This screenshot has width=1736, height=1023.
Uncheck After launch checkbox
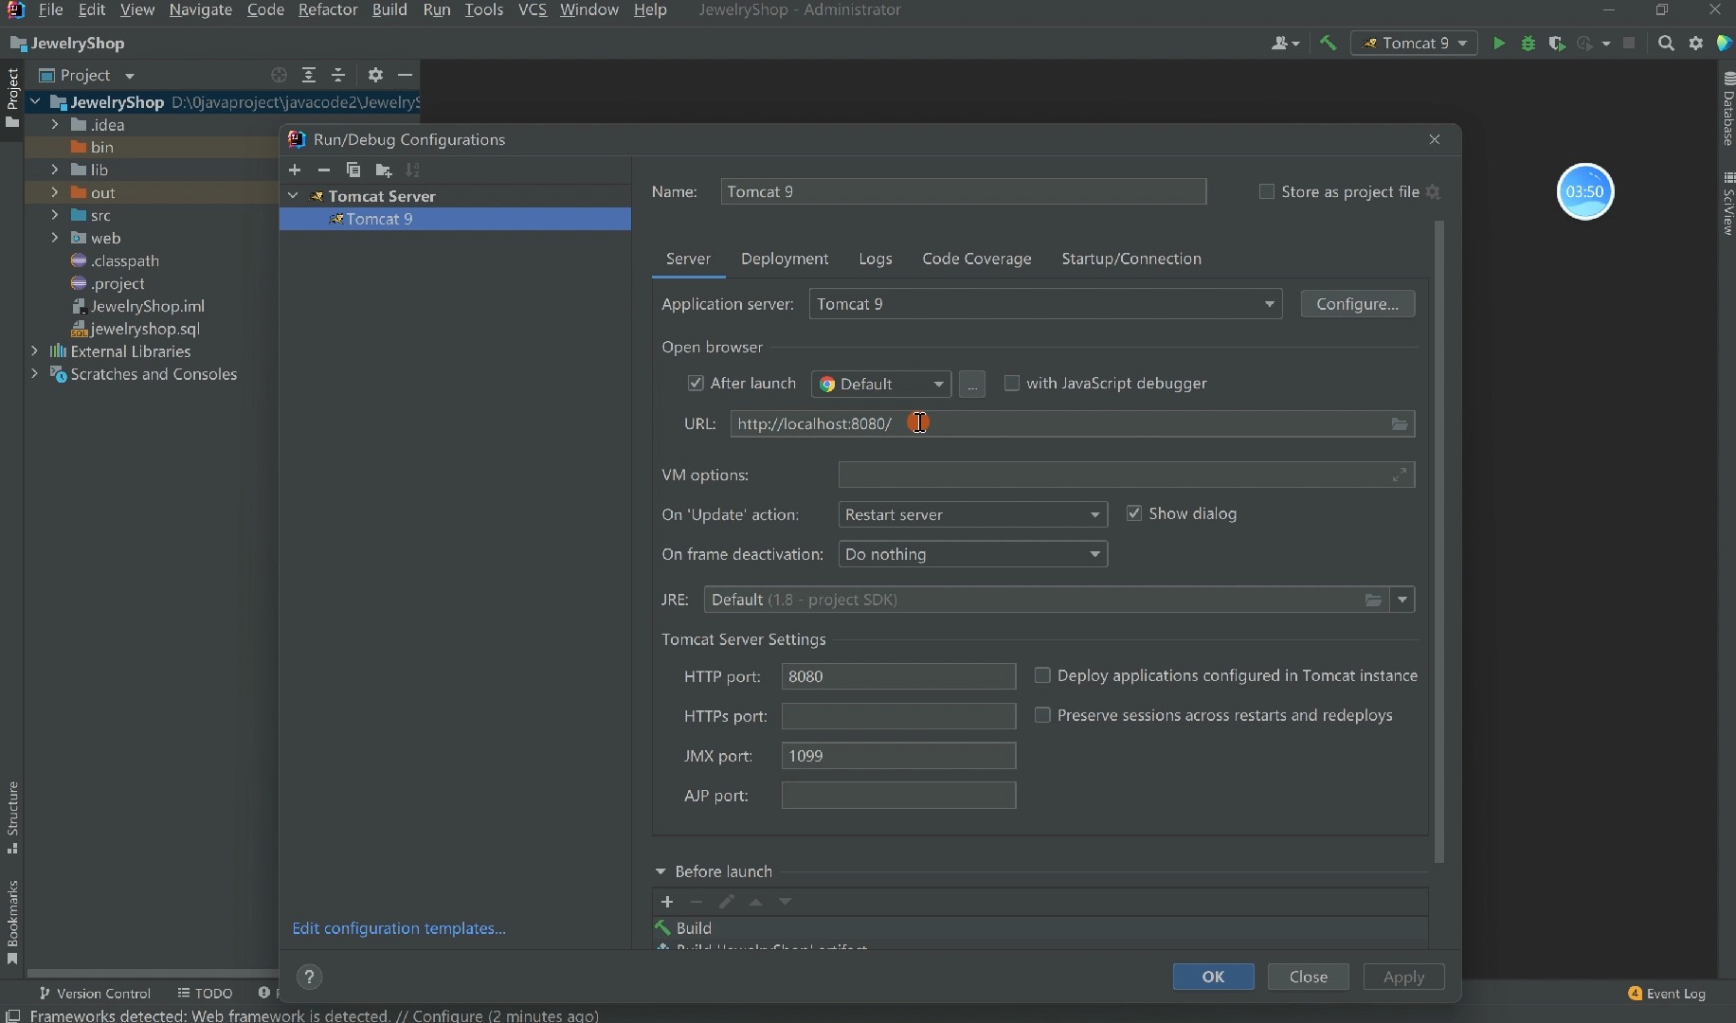coord(696,383)
